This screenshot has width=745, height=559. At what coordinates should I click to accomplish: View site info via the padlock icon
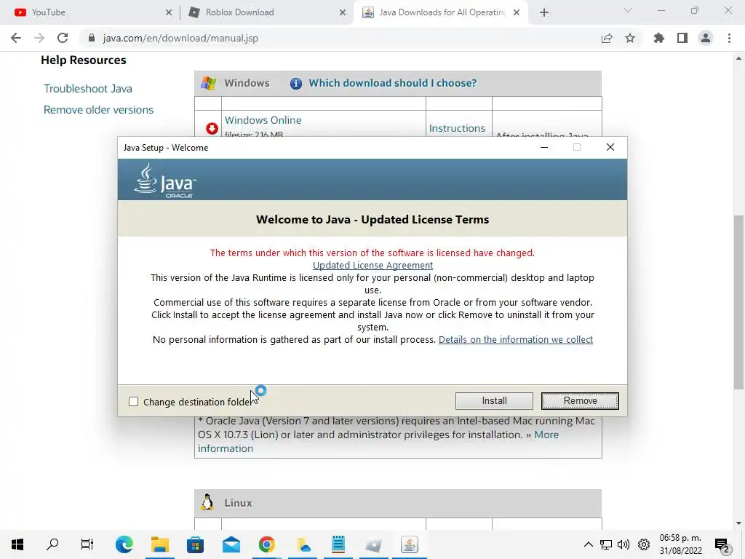pos(91,38)
